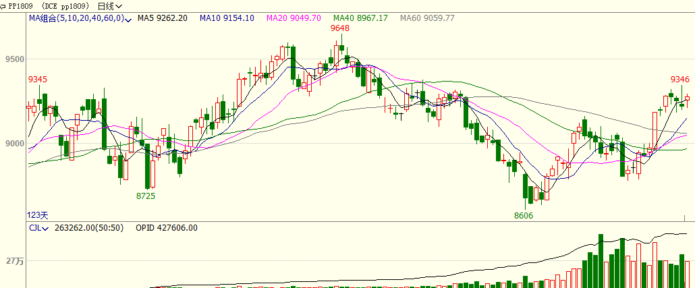The height and width of the screenshot is (288, 695).
Task: Expand the MA组合 indicator dropdown arrow
Action: pos(128,20)
